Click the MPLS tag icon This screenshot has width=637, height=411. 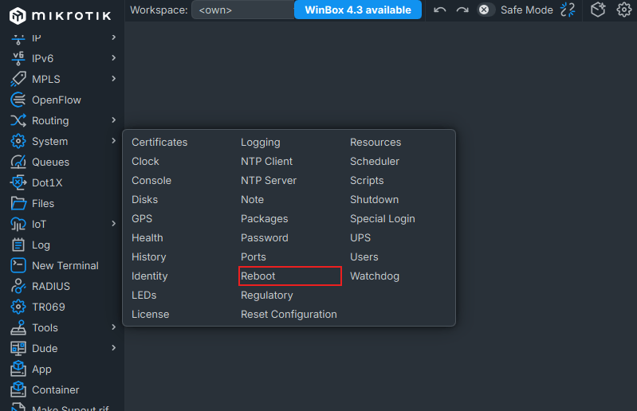pos(18,79)
